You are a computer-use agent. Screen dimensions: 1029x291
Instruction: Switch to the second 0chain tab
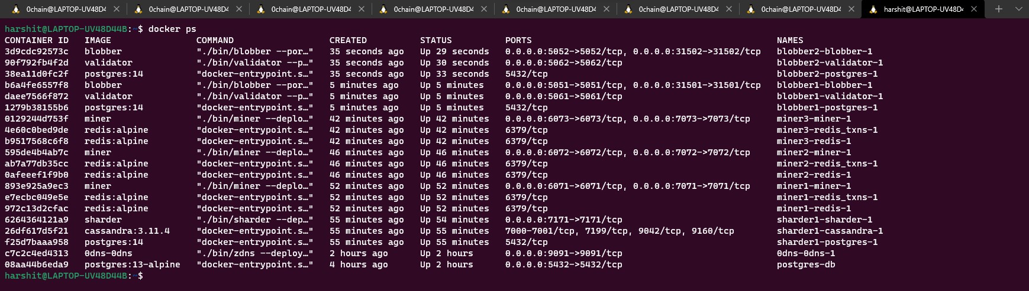[x=188, y=9]
